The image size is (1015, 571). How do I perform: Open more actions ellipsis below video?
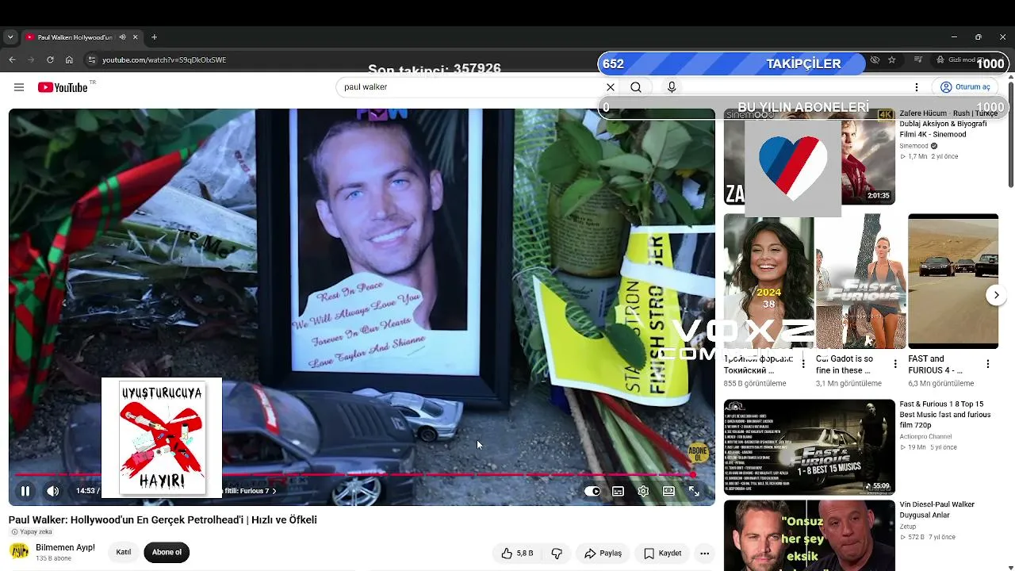[x=704, y=554]
